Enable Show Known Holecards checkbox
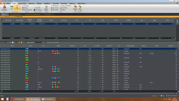This screenshot has height=101, width=179. pos(46,43)
